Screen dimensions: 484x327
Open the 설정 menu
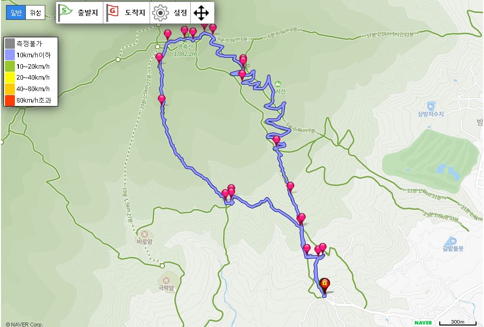tap(180, 12)
